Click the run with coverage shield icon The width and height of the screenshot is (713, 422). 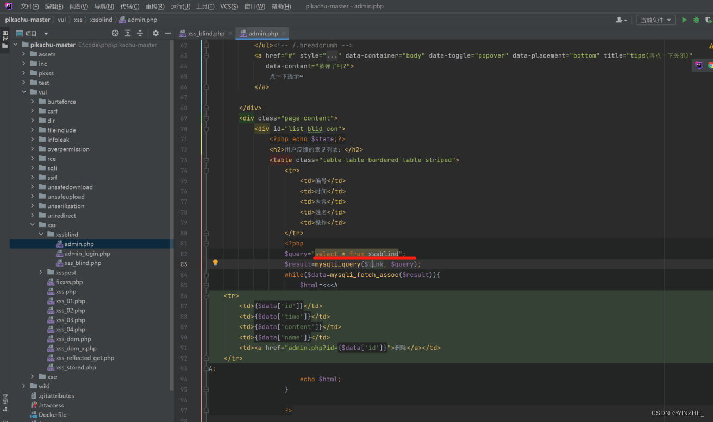(x=708, y=20)
